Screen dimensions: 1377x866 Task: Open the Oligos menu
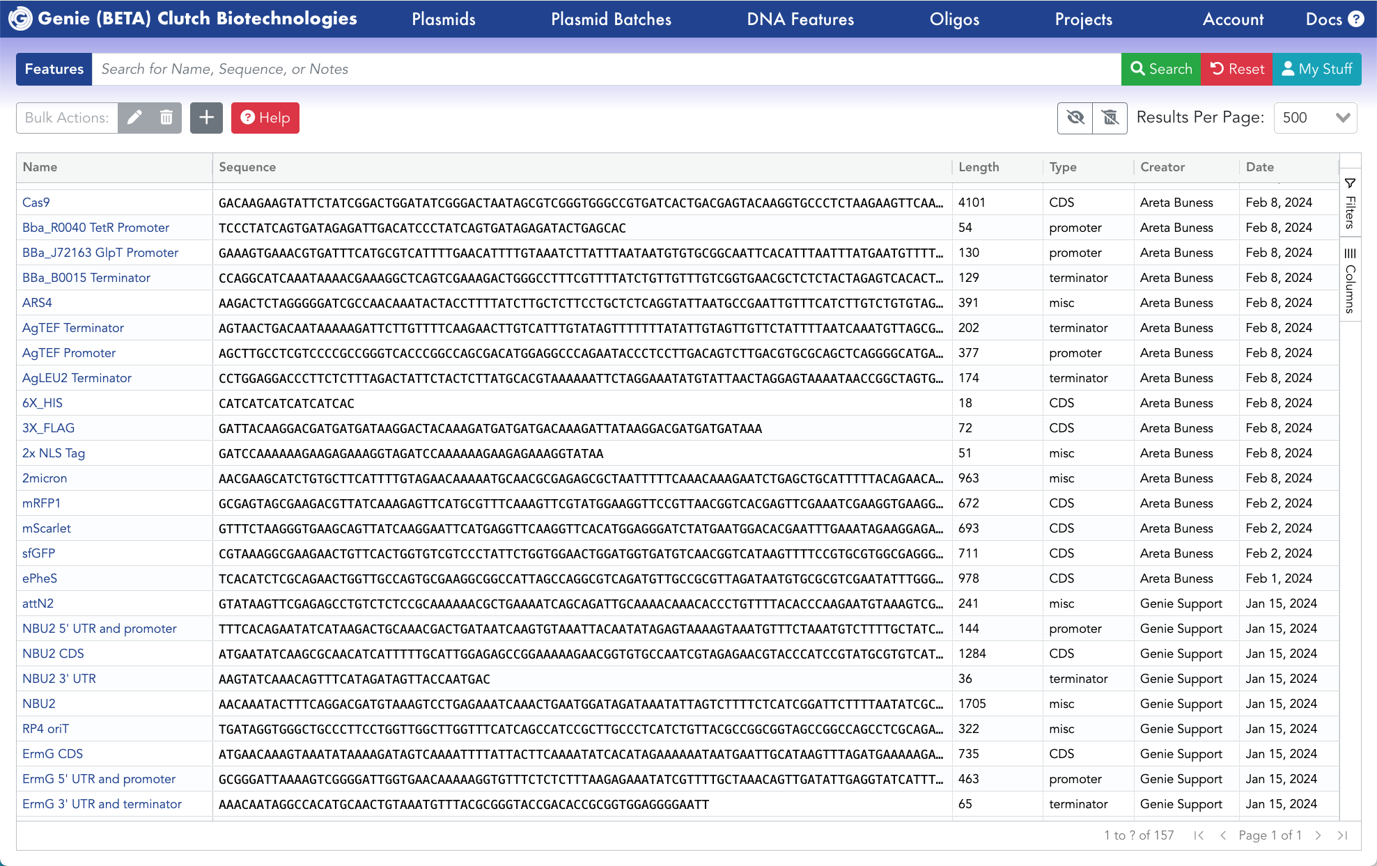pos(954,19)
